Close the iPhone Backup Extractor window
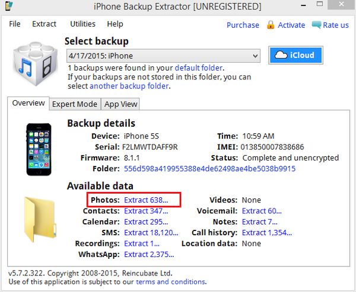 click(x=341, y=4)
